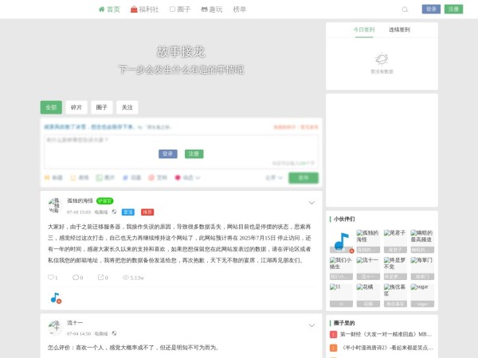Click the blue 登录 button in header
Image resolution: width=478 pixels, height=358 pixels.
click(431, 9)
